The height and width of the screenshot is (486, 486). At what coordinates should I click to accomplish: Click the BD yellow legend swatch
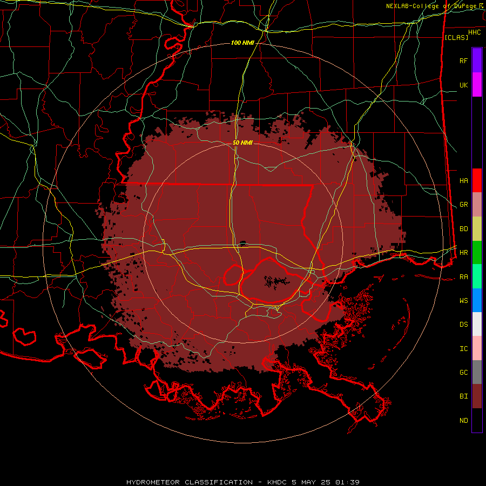pos(477,229)
